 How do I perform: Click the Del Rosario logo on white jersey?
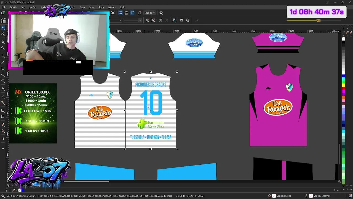click(x=100, y=112)
